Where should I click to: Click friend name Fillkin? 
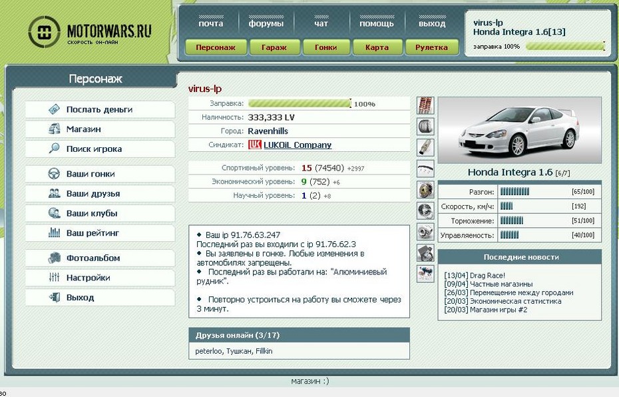(x=264, y=351)
